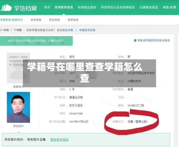Open the 学籍查询范围 link
Viewport: 179px width, 147px height.
(87, 30)
